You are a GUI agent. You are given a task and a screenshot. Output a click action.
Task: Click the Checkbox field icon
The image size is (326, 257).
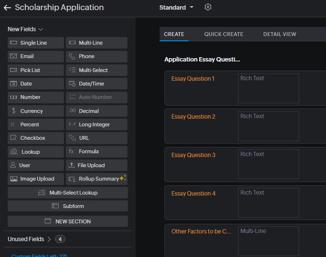click(x=13, y=137)
